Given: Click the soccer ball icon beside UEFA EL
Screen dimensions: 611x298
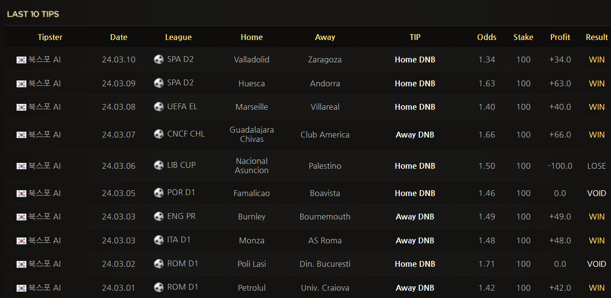Looking at the screenshot, I should (x=159, y=107).
